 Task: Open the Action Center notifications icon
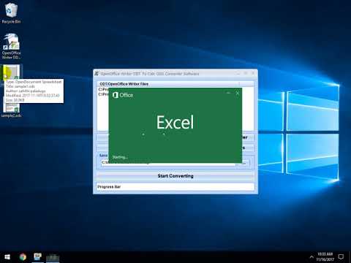tap(341, 257)
